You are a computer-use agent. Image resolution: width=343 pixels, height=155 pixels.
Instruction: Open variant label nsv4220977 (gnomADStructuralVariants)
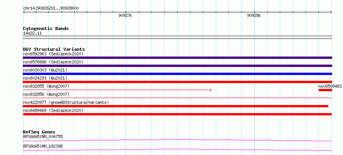point(66,102)
